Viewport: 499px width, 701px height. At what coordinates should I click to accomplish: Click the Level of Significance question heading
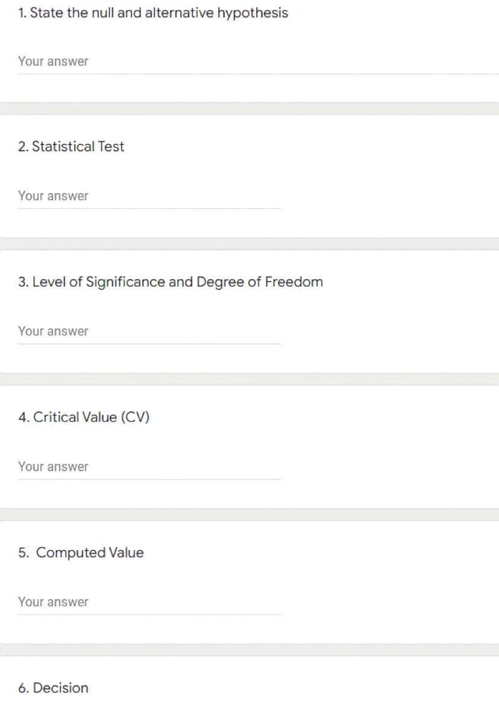(171, 282)
